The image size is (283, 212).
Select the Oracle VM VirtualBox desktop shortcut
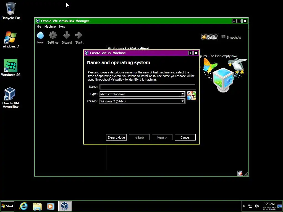[x=11, y=98]
